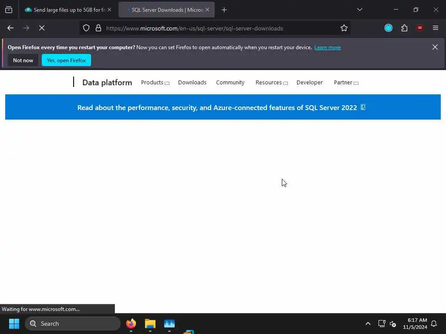446x334 pixels.
Task: Click Yes, open Firefox button
Action: tap(66, 60)
